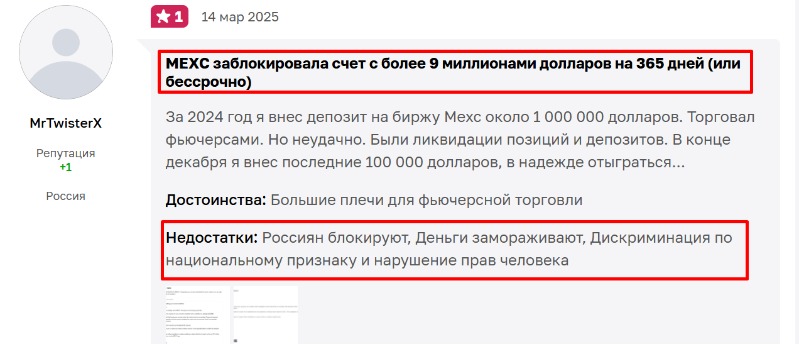Click the 'Недостатки:' label
Screen dimensions: 799x344
[x=212, y=238]
